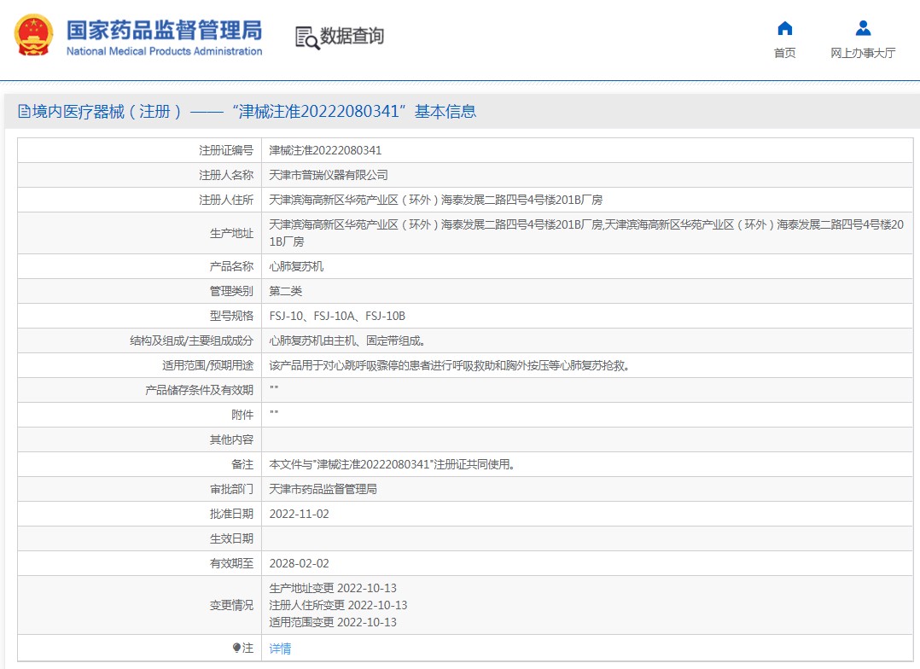
Task: Select the 生产地址 address value
Action: tap(586, 233)
